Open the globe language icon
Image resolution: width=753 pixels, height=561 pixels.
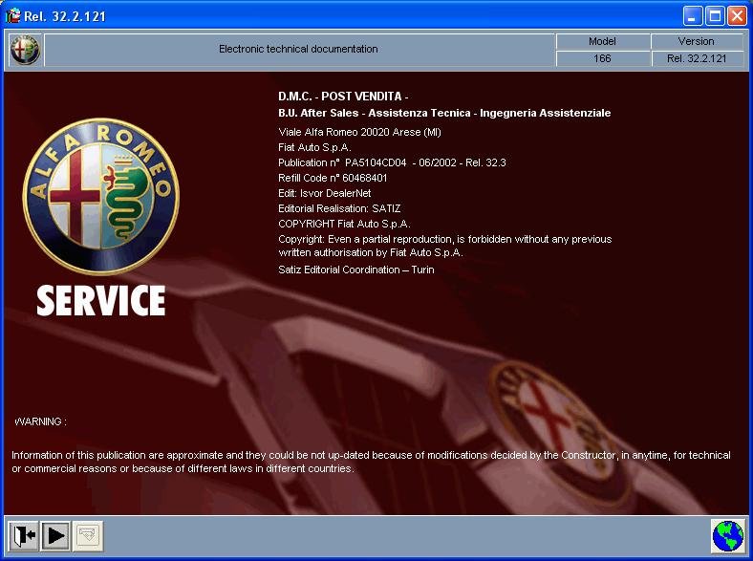click(x=728, y=536)
